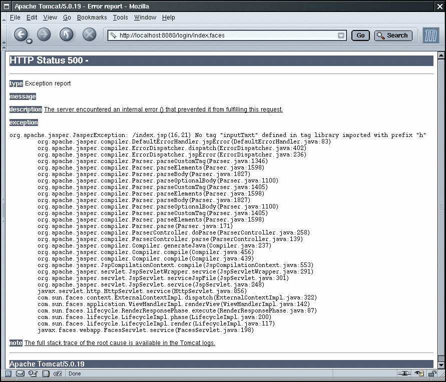Open the Back button history dropdown arrow
This screenshot has width=446, height=382.
pyautogui.click(x=29, y=41)
